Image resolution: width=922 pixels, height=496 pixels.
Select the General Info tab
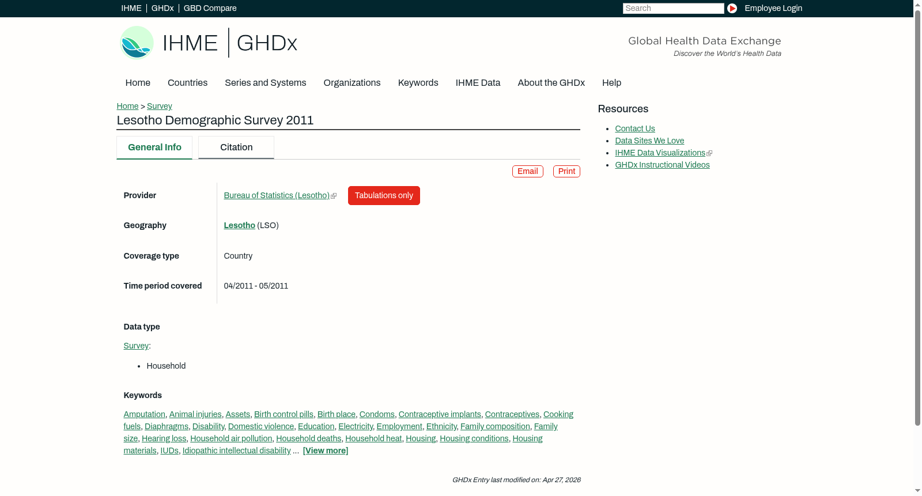point(154,147)
